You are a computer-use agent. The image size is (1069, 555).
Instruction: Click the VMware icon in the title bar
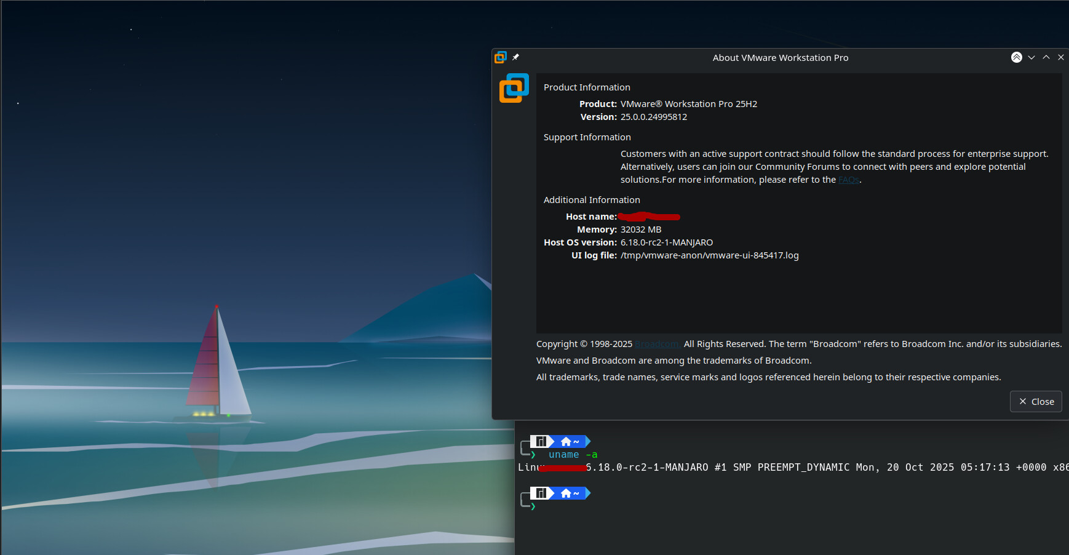[501, 57]
